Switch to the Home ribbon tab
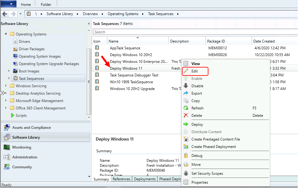Image resolution: width=298 pixels, height=188 pixels. [26, 4]
